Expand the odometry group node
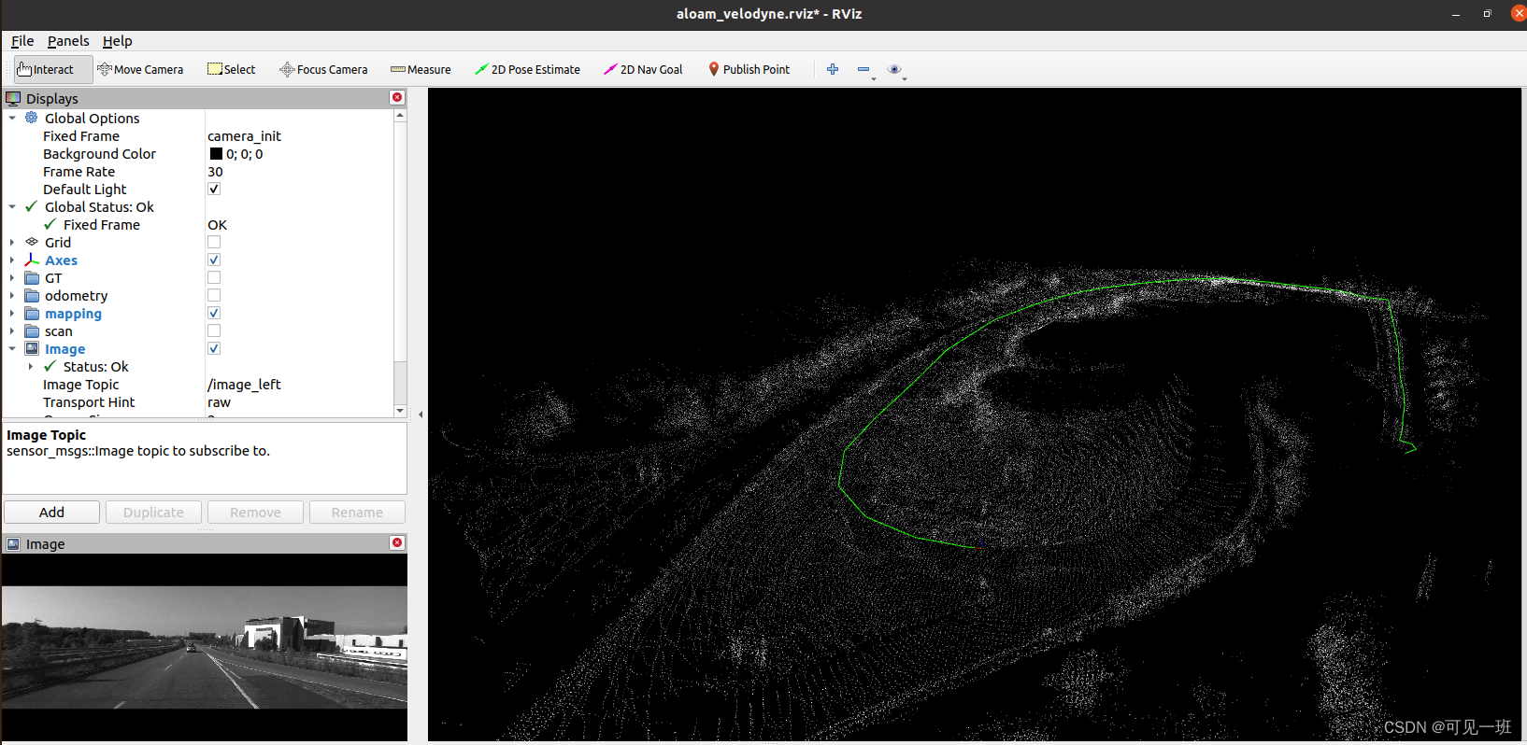This screenshot has width=1527, height=745. [x=12, y=295]
